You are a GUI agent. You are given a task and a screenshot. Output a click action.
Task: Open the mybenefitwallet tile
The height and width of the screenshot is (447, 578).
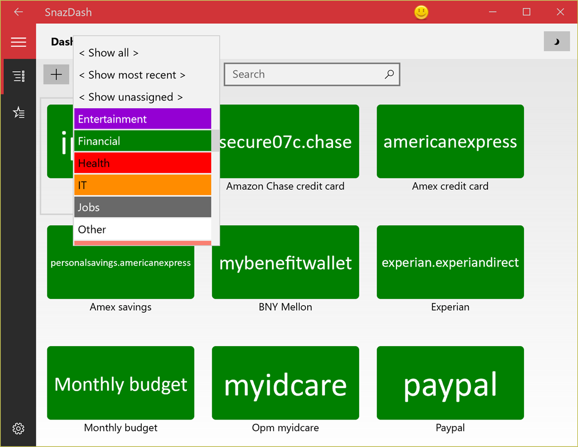[x=285, y=262]
